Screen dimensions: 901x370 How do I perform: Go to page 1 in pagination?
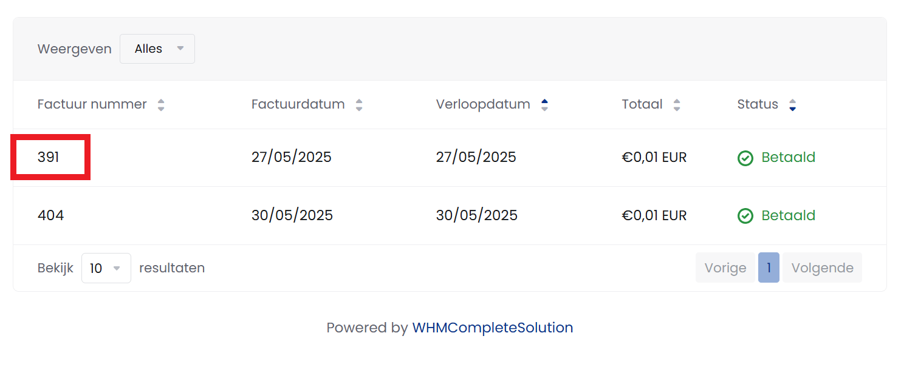(x=769, y=268)
